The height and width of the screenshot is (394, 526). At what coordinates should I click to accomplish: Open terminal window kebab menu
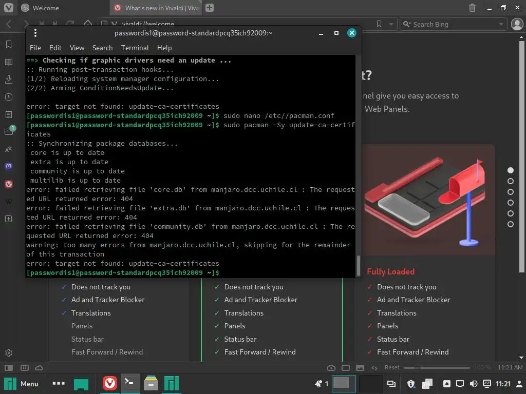(35, 33)
